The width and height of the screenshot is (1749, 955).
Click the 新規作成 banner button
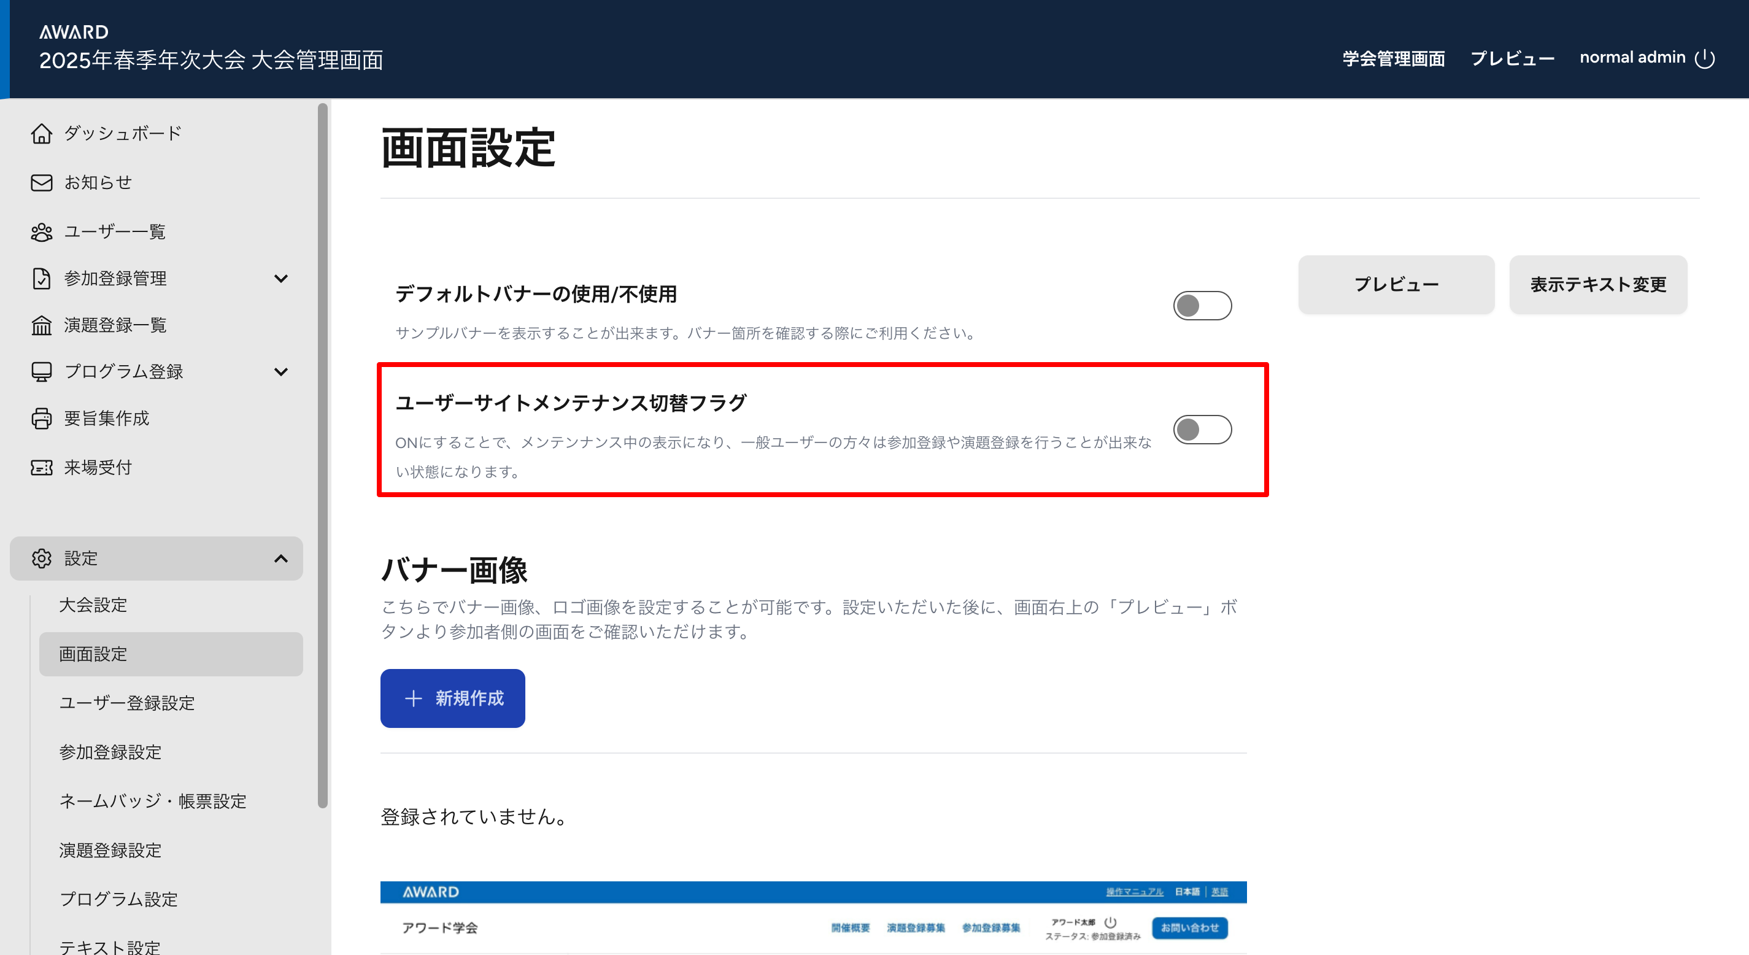pos(452,698)
